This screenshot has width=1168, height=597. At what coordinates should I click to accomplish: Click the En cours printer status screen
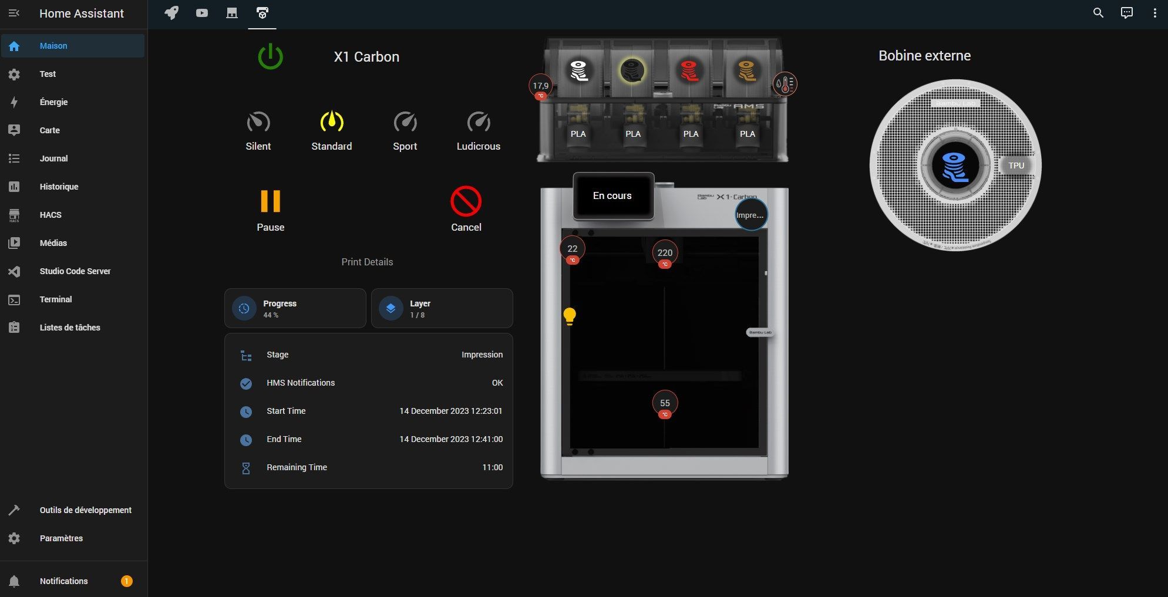pyautogui.click(x=613, y=195)
